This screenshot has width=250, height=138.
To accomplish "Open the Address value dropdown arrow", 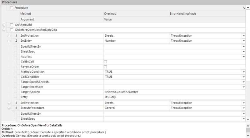I will tap(244, 57).
